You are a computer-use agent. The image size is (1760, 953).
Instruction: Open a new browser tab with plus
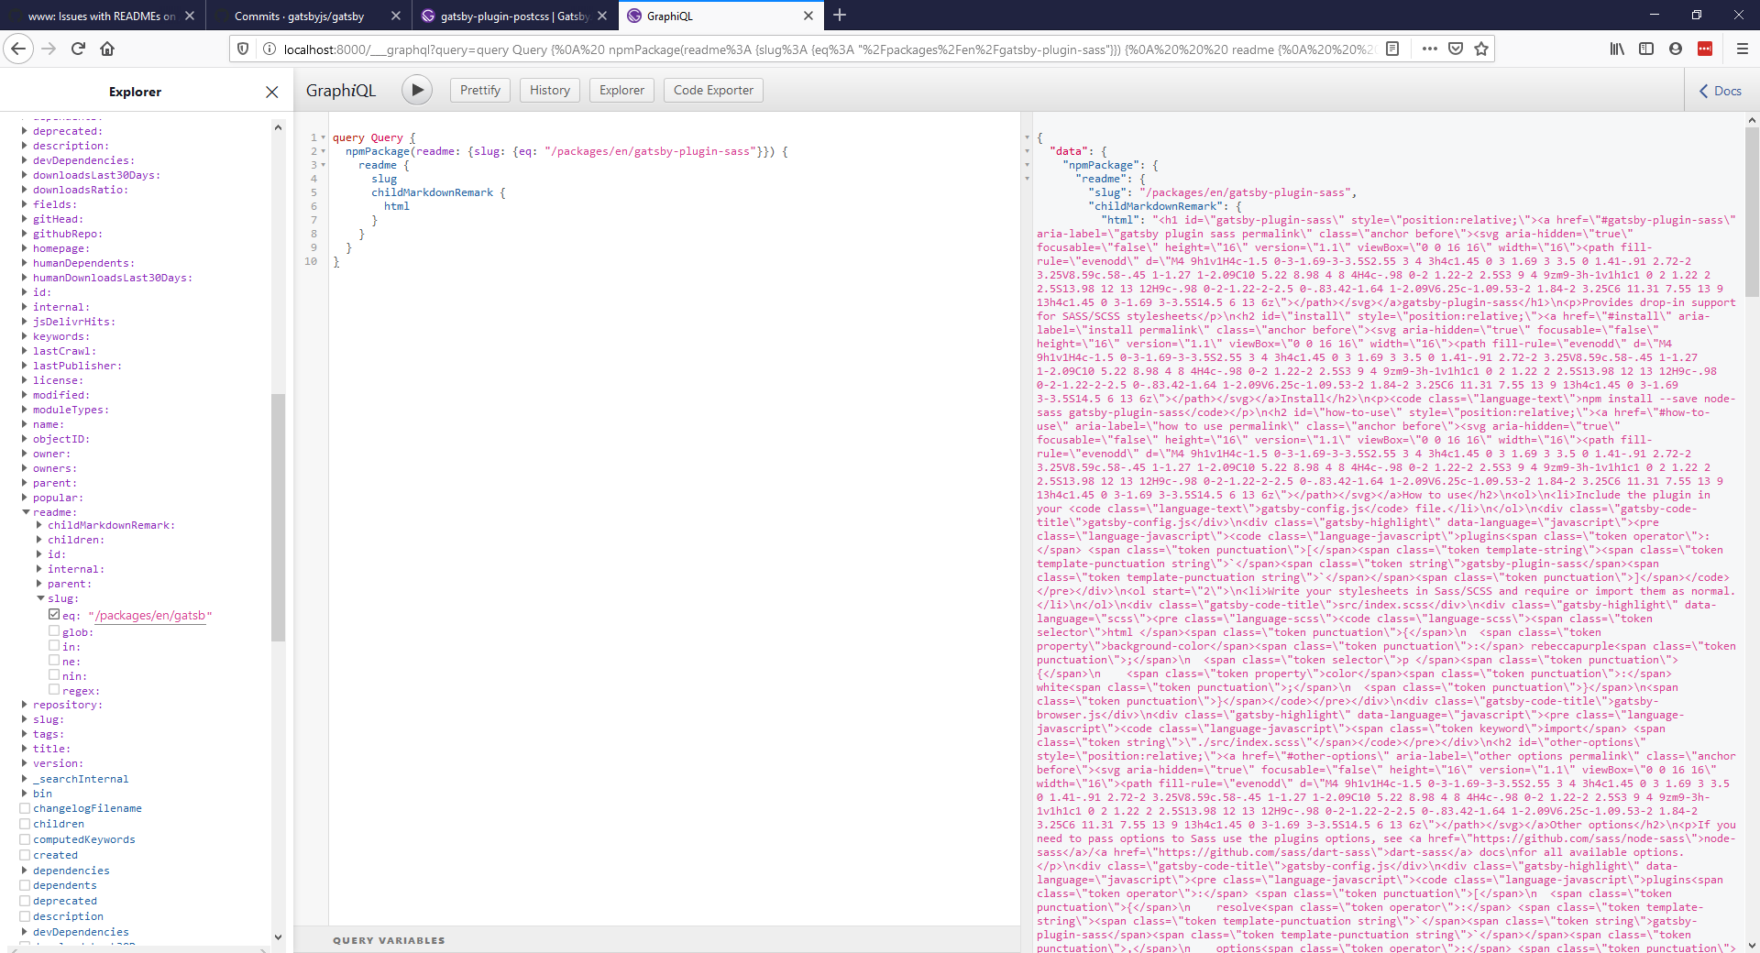pos(840,15)
